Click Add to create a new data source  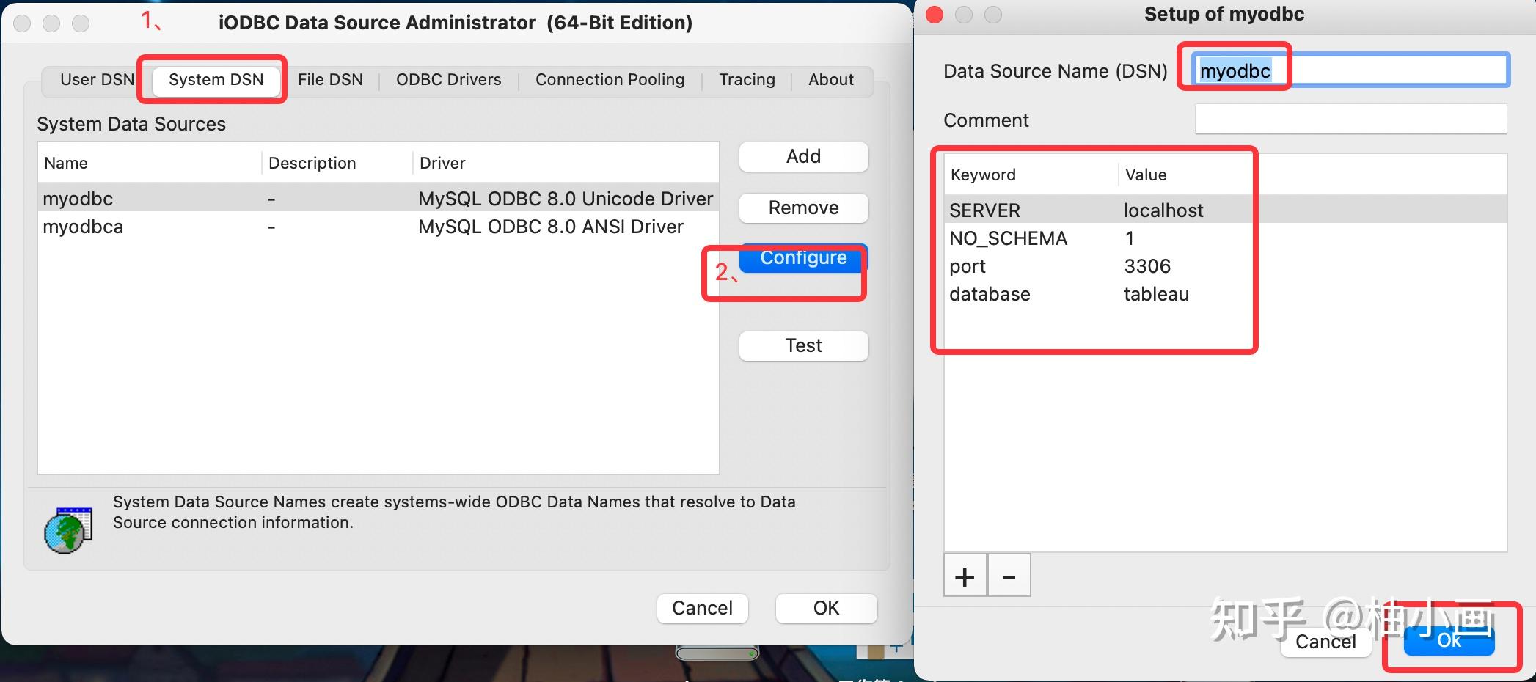tap(803, 156)
